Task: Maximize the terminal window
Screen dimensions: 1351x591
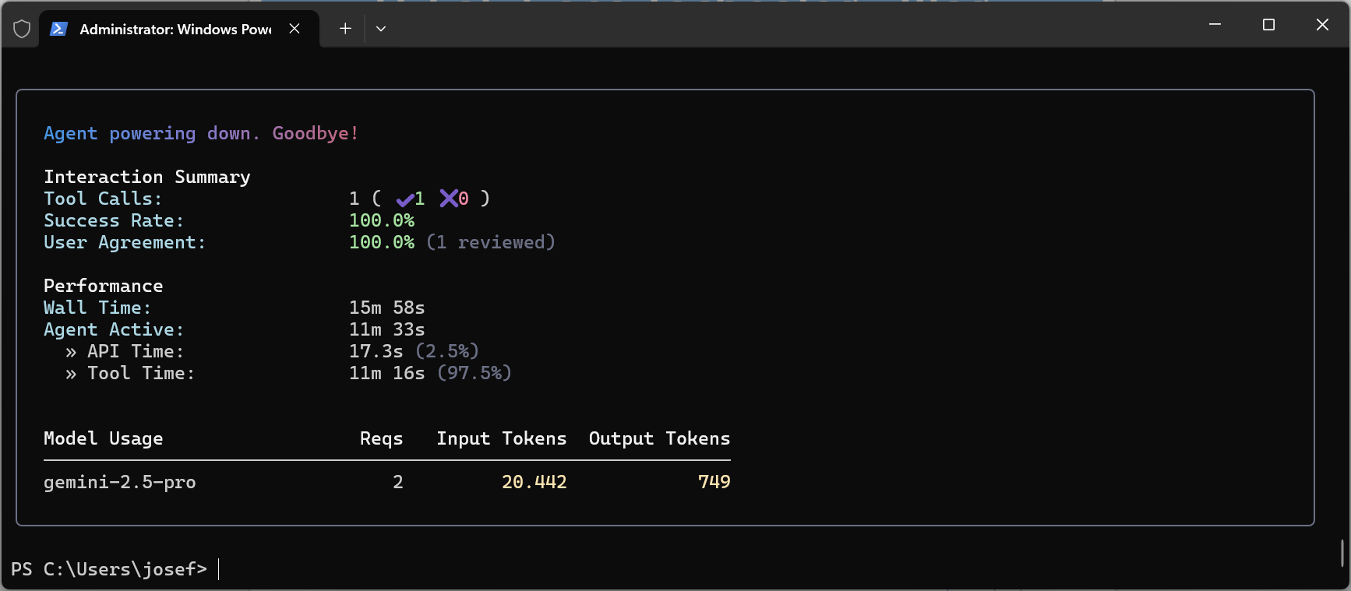Action: pos(1268,25)
